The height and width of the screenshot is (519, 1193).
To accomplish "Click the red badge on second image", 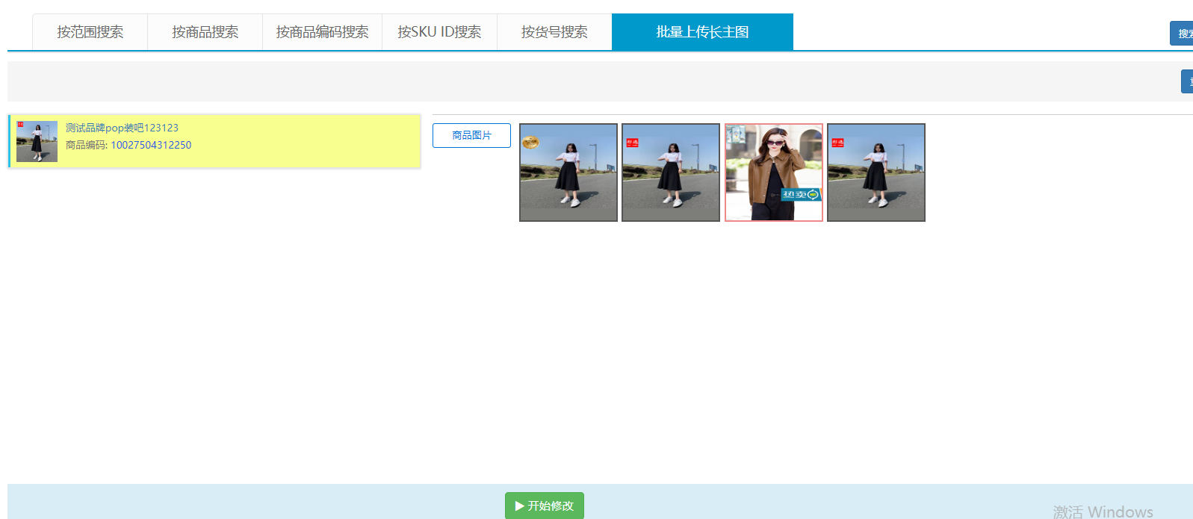I will point(632,142).
